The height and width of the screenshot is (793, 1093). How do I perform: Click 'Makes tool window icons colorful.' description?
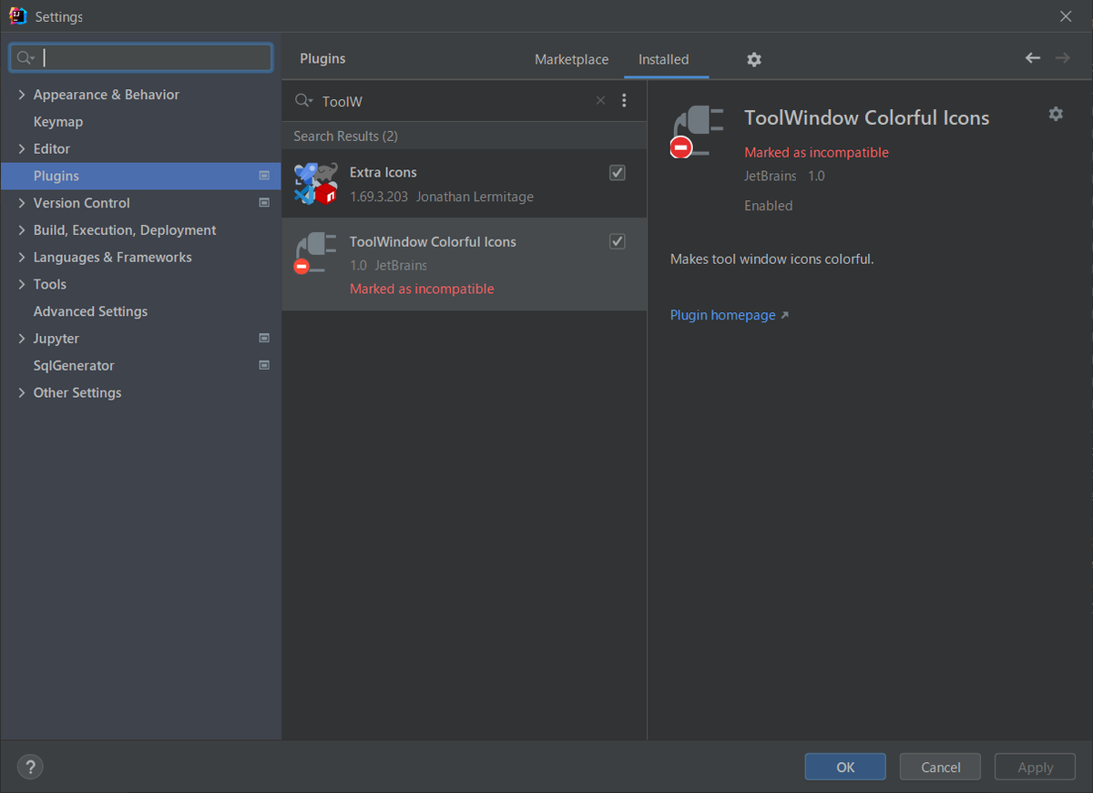tap(771, 259)
